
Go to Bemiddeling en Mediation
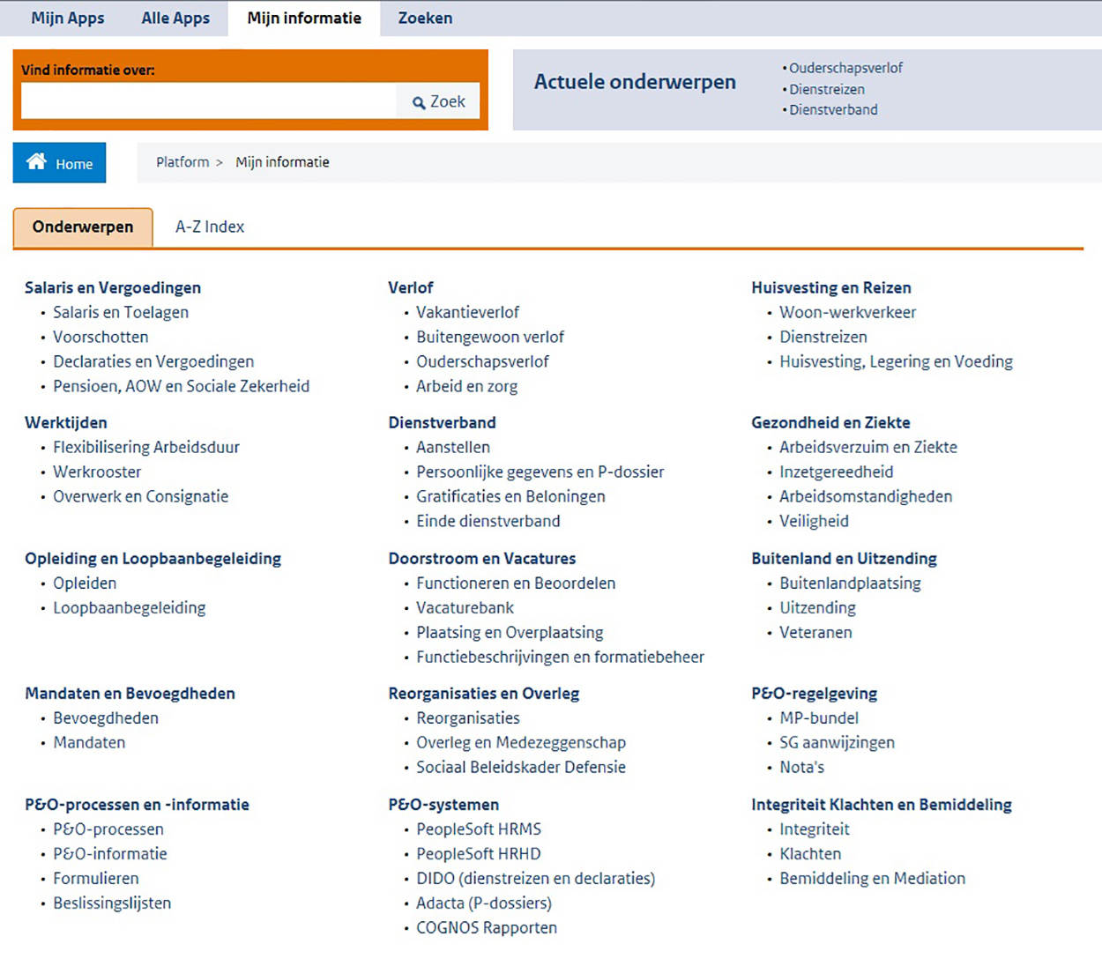872,878
